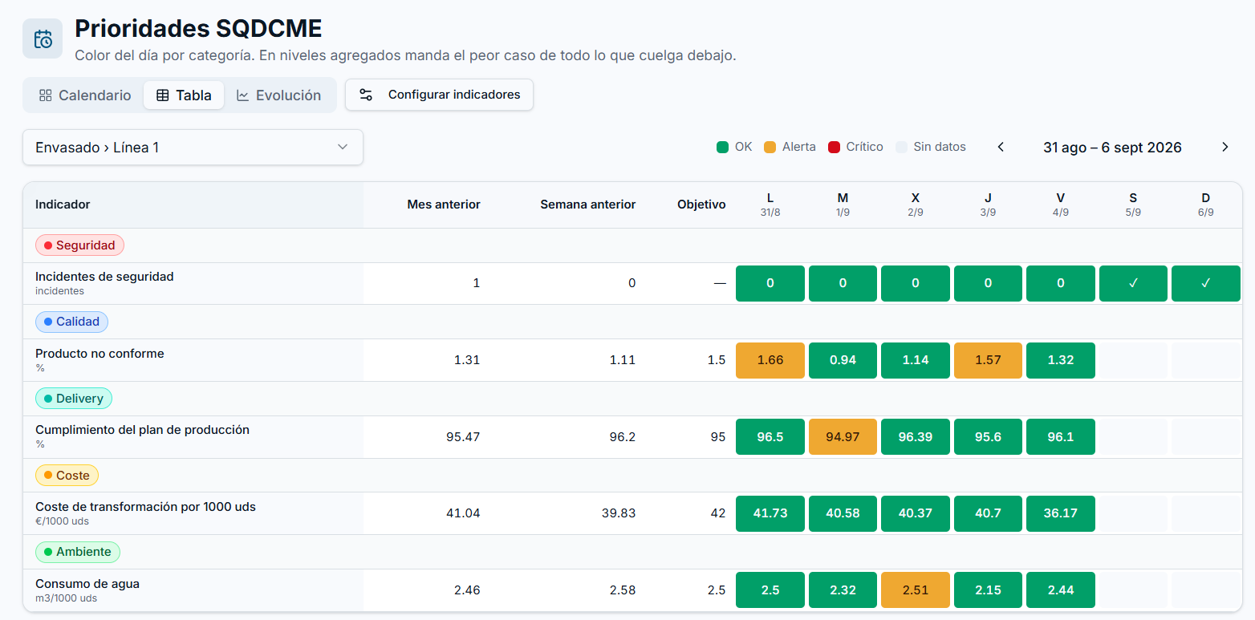Click the 0.94 cell in Producto no conforme
The height and width of the screenshot is (620, 1255).
(x=843, y=360)
